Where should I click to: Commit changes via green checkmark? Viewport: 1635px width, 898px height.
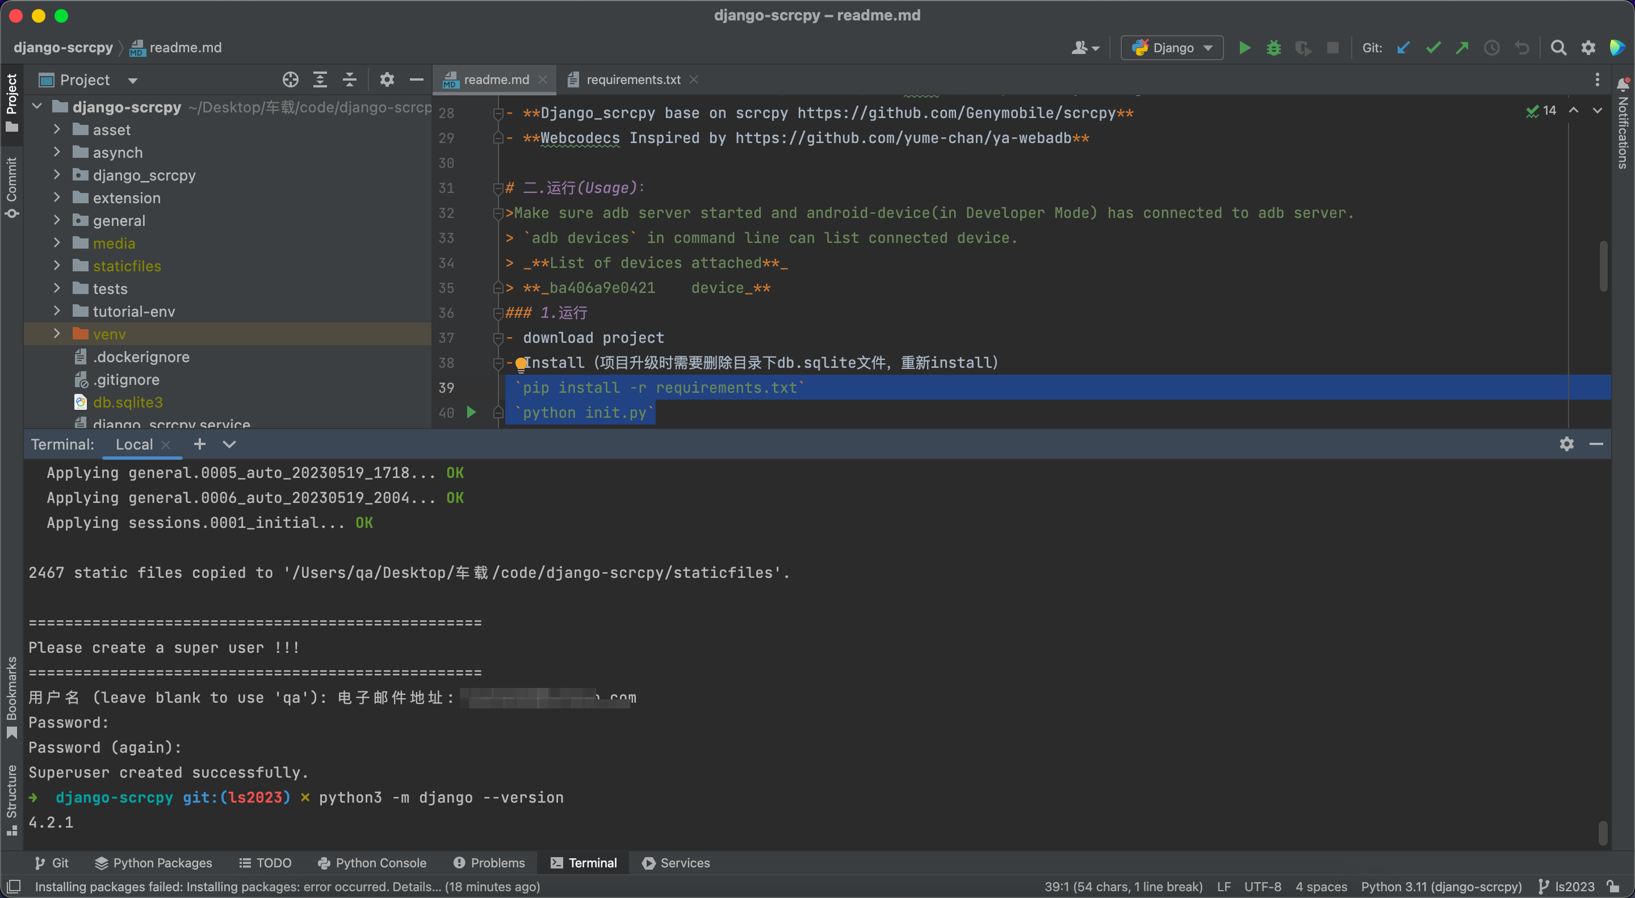point(1433,48)
